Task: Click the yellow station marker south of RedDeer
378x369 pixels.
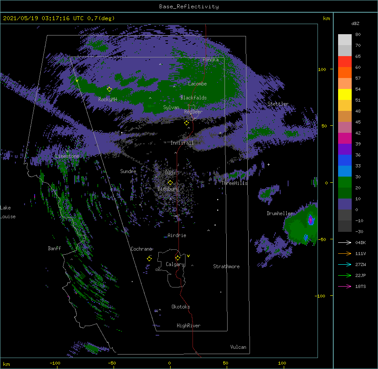Action: coord(186,123)
